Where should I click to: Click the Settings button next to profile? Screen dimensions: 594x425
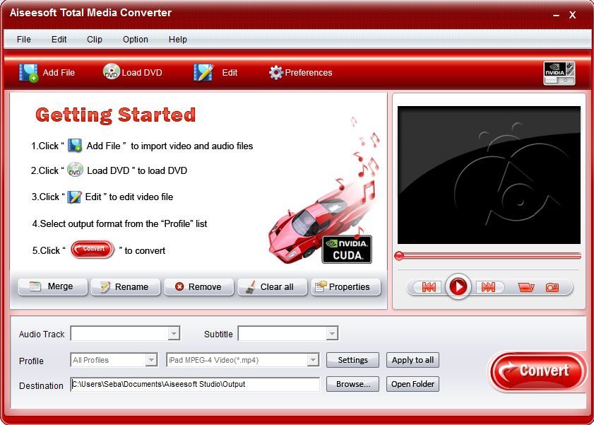352,360
